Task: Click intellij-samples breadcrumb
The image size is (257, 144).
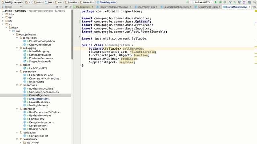Action: pos(12,2)
